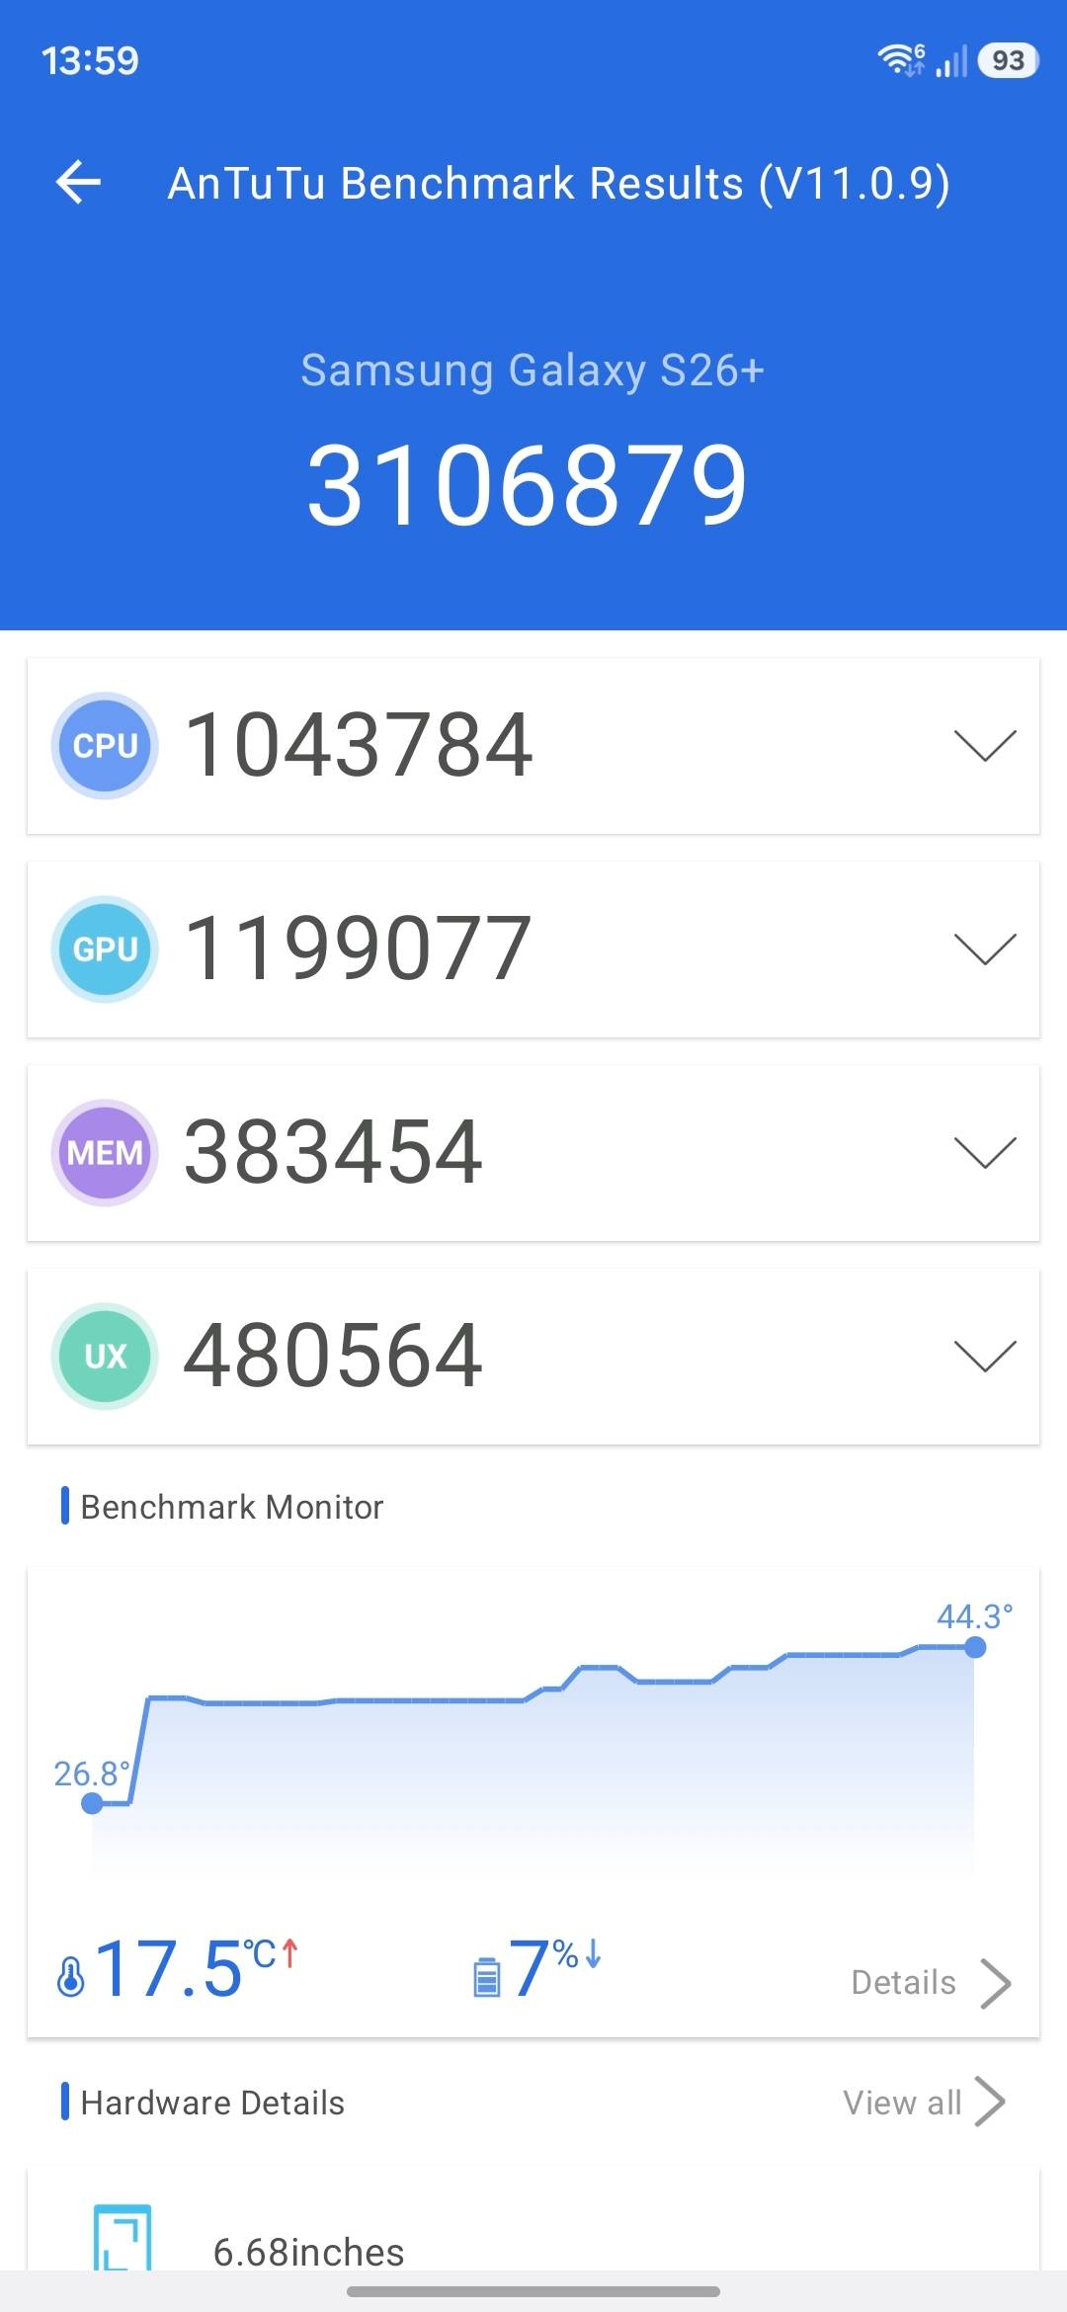Tap the 44.3° end point on temperature graph
The height and width of the screenshot is (2312, 1067).
pos(975,1647)
